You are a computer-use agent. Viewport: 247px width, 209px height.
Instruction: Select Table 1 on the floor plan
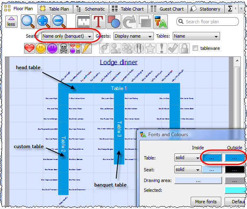tap(119, 88)
